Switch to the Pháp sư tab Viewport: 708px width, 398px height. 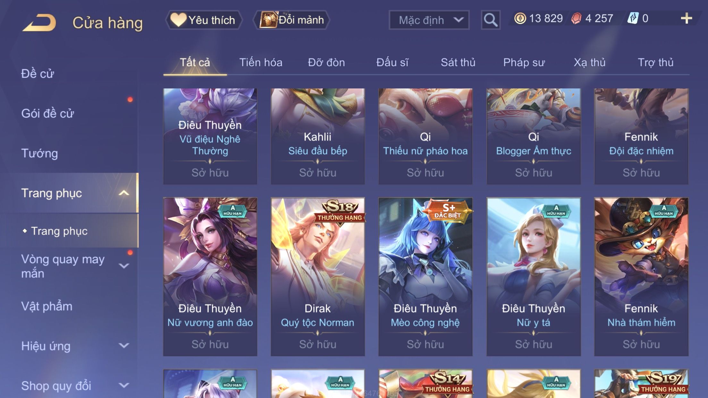click(524, 62)
